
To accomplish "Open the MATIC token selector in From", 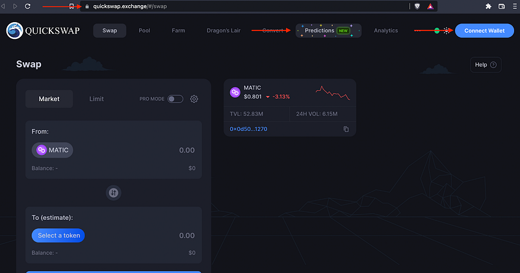I will pos(53,150).
